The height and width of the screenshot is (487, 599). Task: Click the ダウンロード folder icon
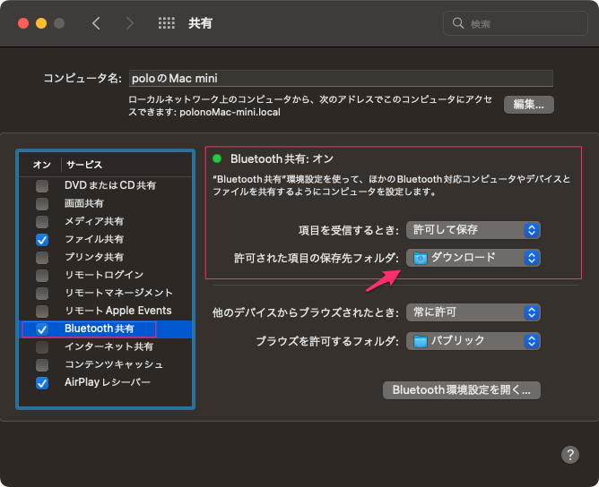[420, 258]
